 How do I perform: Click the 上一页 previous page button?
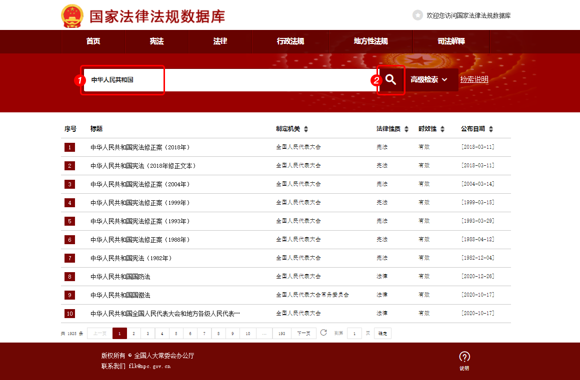pos(100,334)
